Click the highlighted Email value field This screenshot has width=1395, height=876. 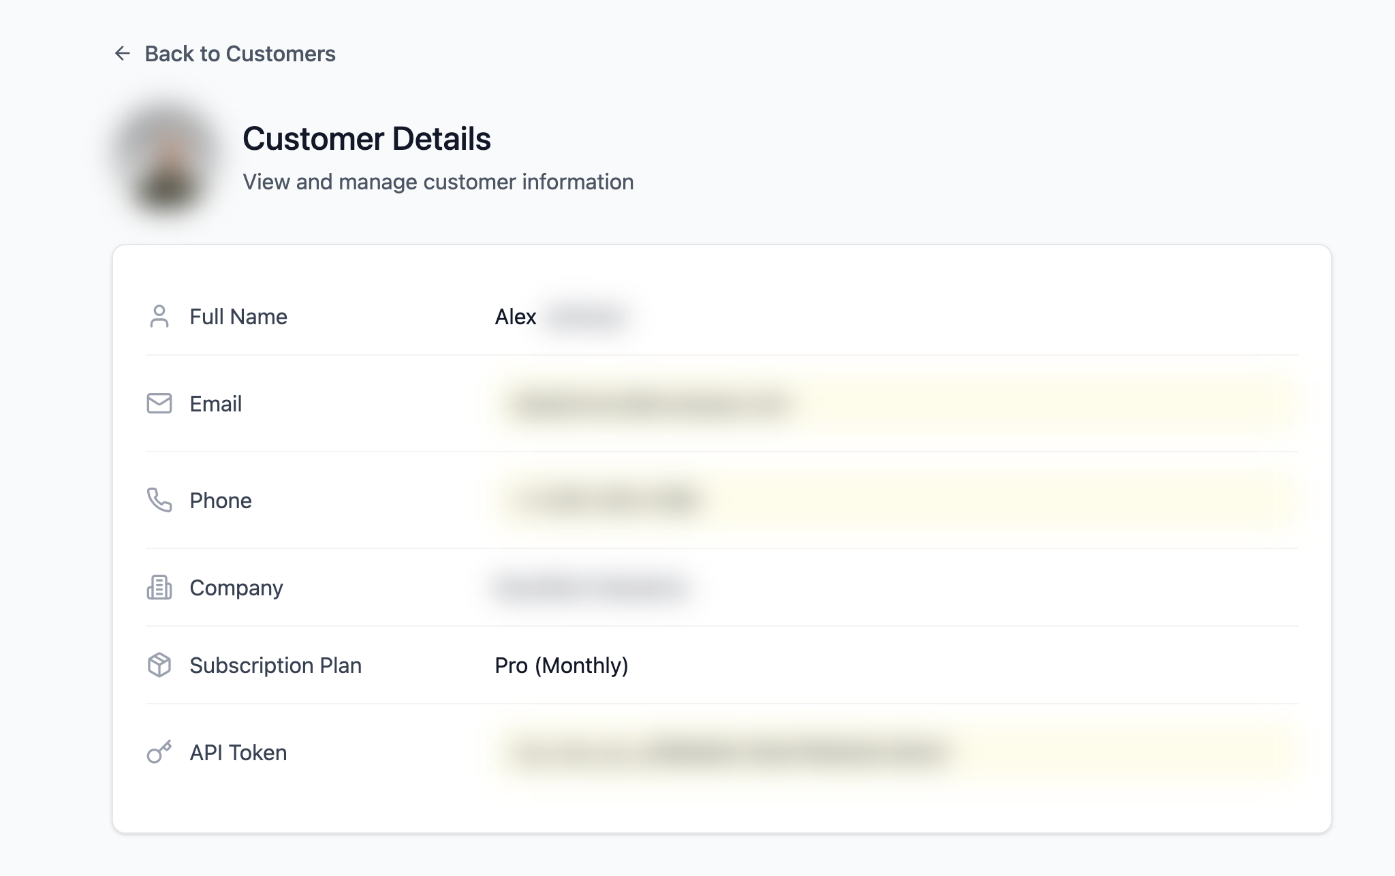[x=651, y=404]
